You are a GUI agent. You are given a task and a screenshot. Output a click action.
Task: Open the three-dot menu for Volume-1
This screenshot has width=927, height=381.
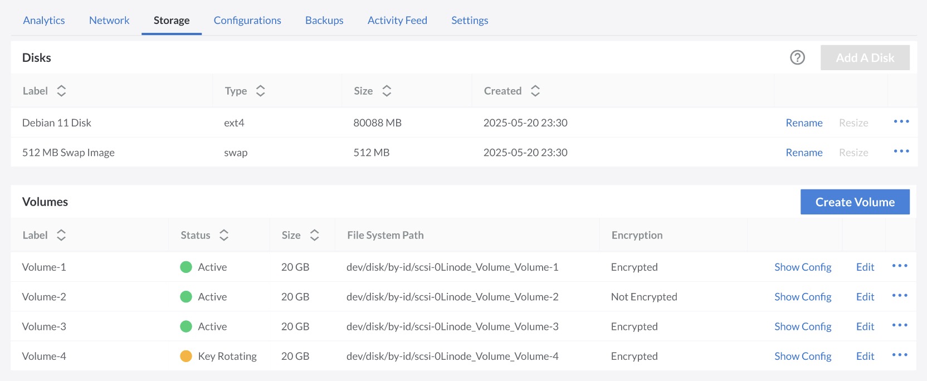[x=899, y=266]
